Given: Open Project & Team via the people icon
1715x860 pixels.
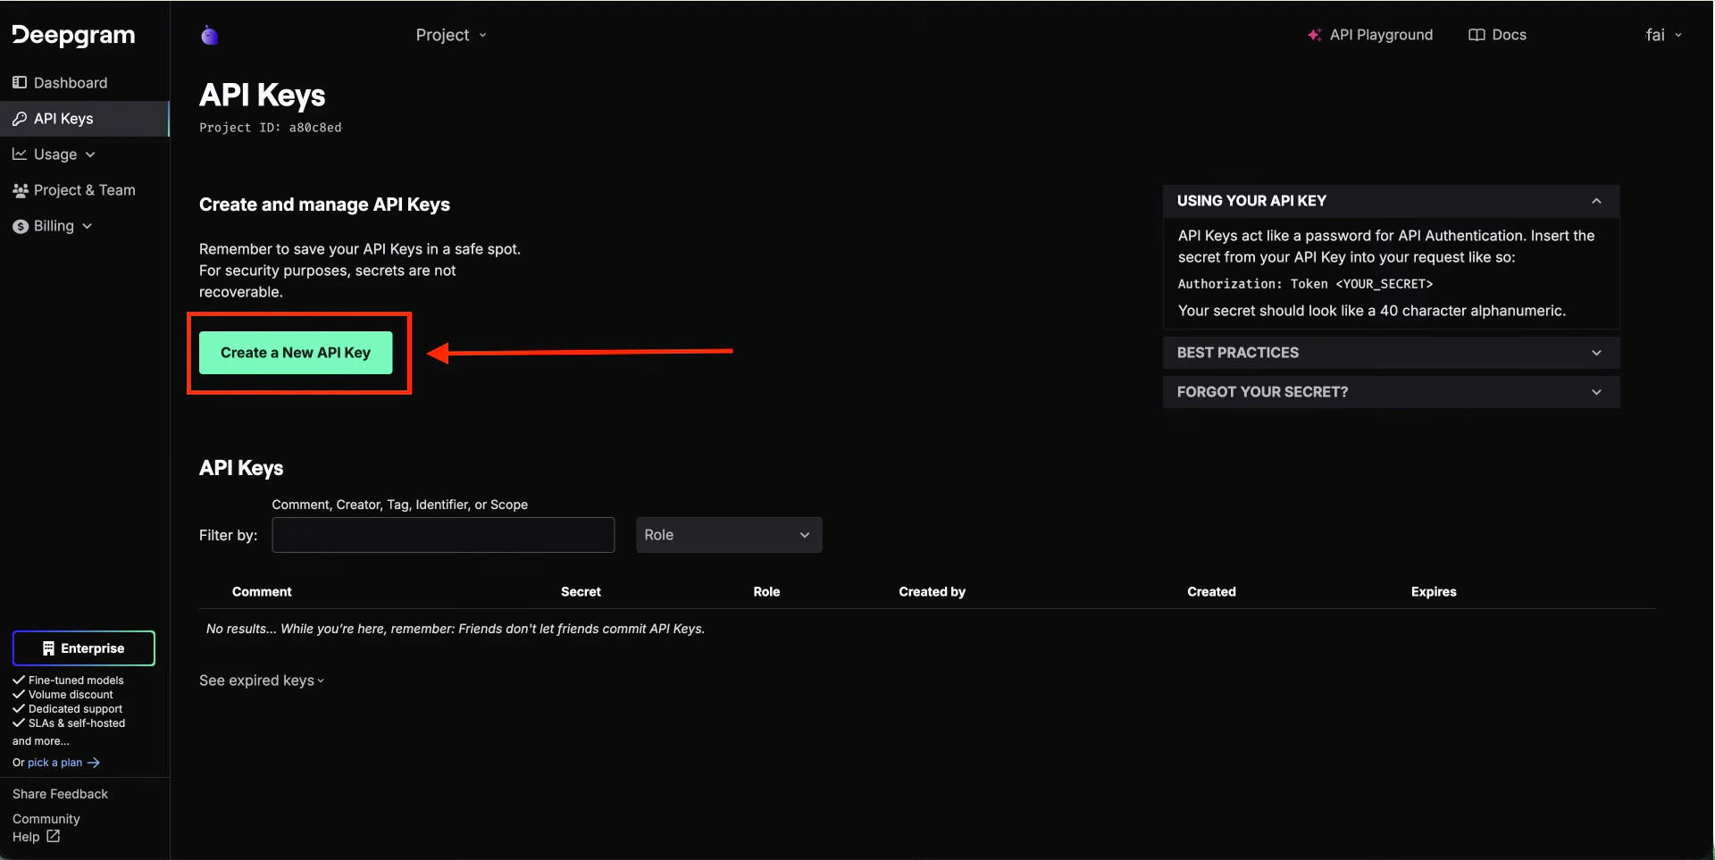Looking at the screenshot, I should coord(20,190).
